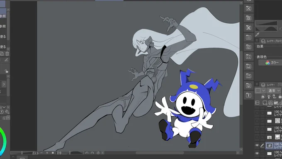Open the Layer Property panel menu icon

point(257,40)
